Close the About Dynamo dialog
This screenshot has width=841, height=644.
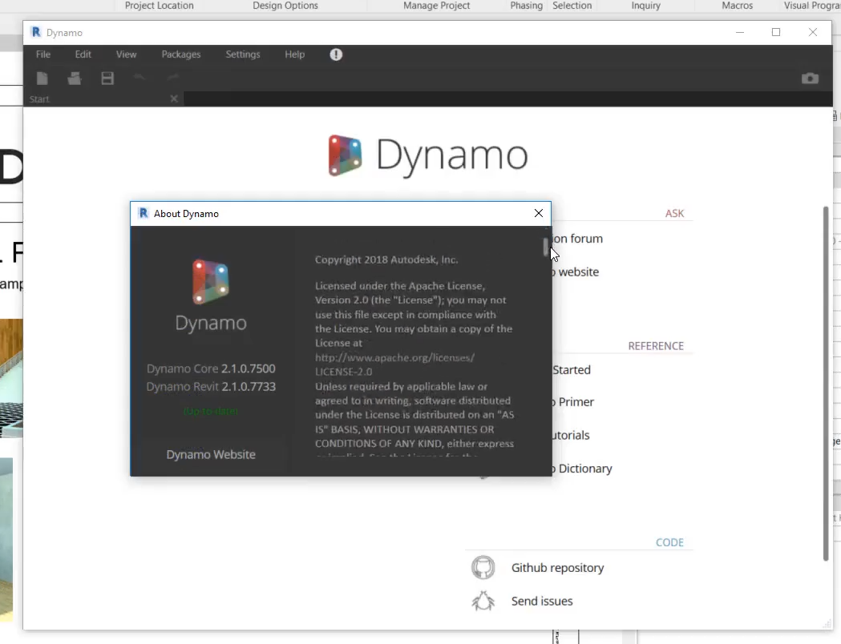coord(539,213)
